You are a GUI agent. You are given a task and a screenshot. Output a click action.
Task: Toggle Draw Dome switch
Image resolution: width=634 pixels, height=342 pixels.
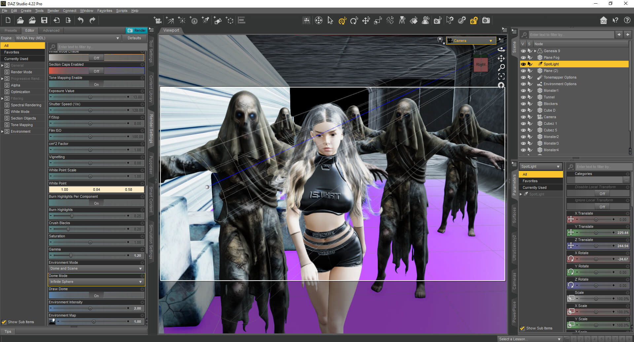[96, 296]
